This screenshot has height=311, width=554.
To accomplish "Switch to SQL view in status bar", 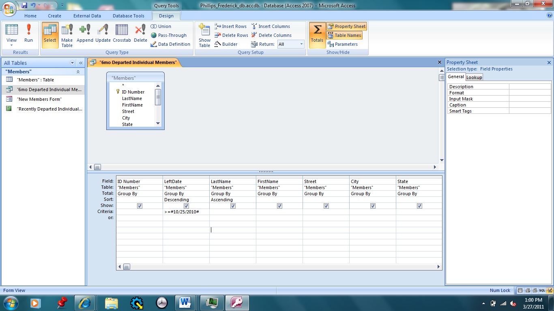I will click(542, 290).
